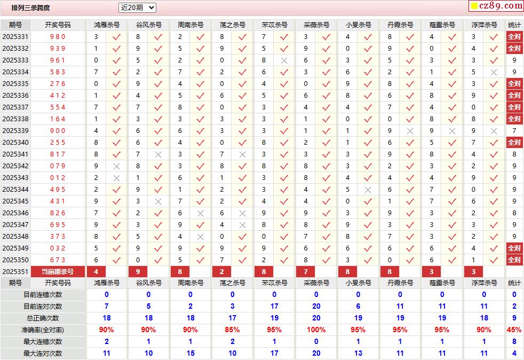The height and width of the screenshot is (360, 524).
Task: Click the 排列三杀跨度 title
Action: coord(30,7)
